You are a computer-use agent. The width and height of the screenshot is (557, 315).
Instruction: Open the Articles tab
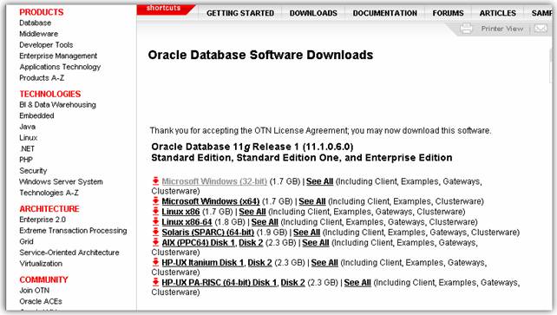pyautogui.click(x=498, y=13)
